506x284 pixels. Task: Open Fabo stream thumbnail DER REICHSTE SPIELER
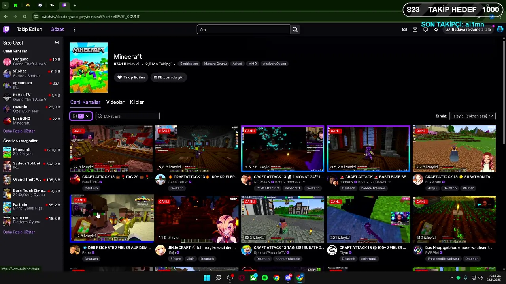[x=112, y=219]
